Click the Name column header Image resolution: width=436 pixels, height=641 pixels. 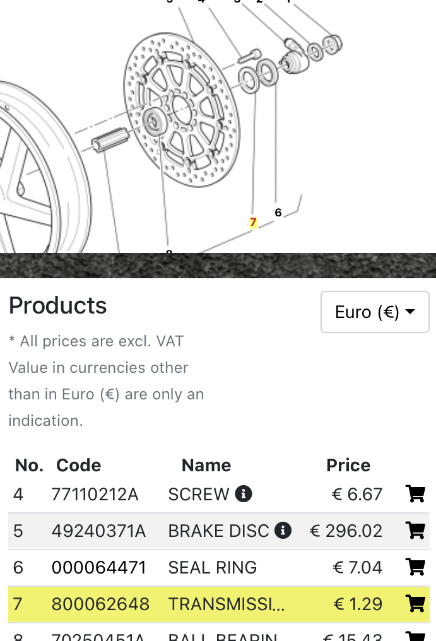(x=206, y=465)
